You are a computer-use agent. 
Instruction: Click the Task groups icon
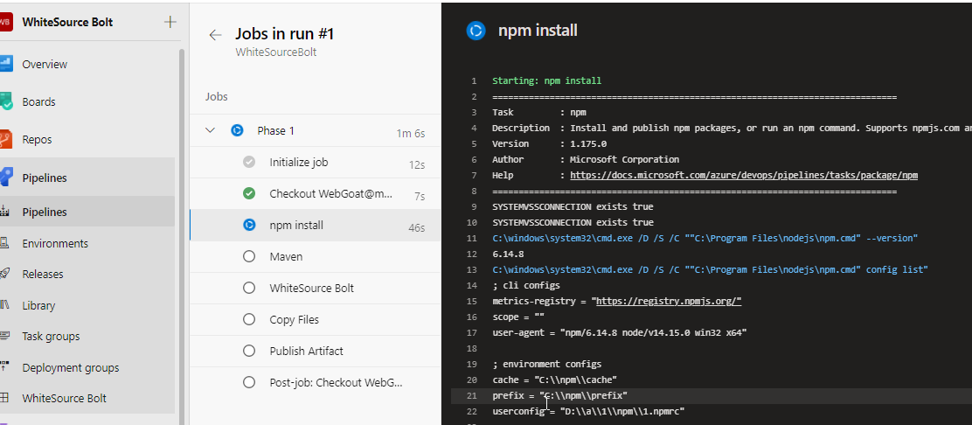[4, 337]
